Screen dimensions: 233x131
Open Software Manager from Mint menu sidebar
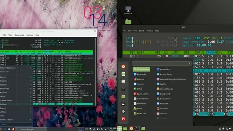coord(123,74)
